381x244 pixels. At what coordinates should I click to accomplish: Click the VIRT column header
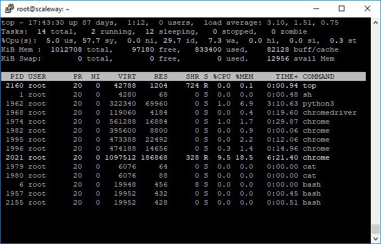click(127, 76)
